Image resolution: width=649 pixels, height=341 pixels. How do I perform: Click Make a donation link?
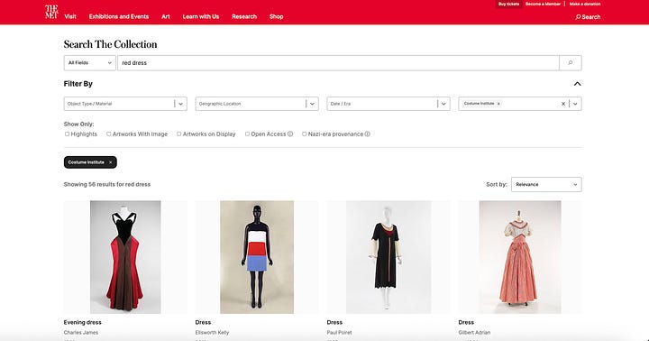pos(585,5)
